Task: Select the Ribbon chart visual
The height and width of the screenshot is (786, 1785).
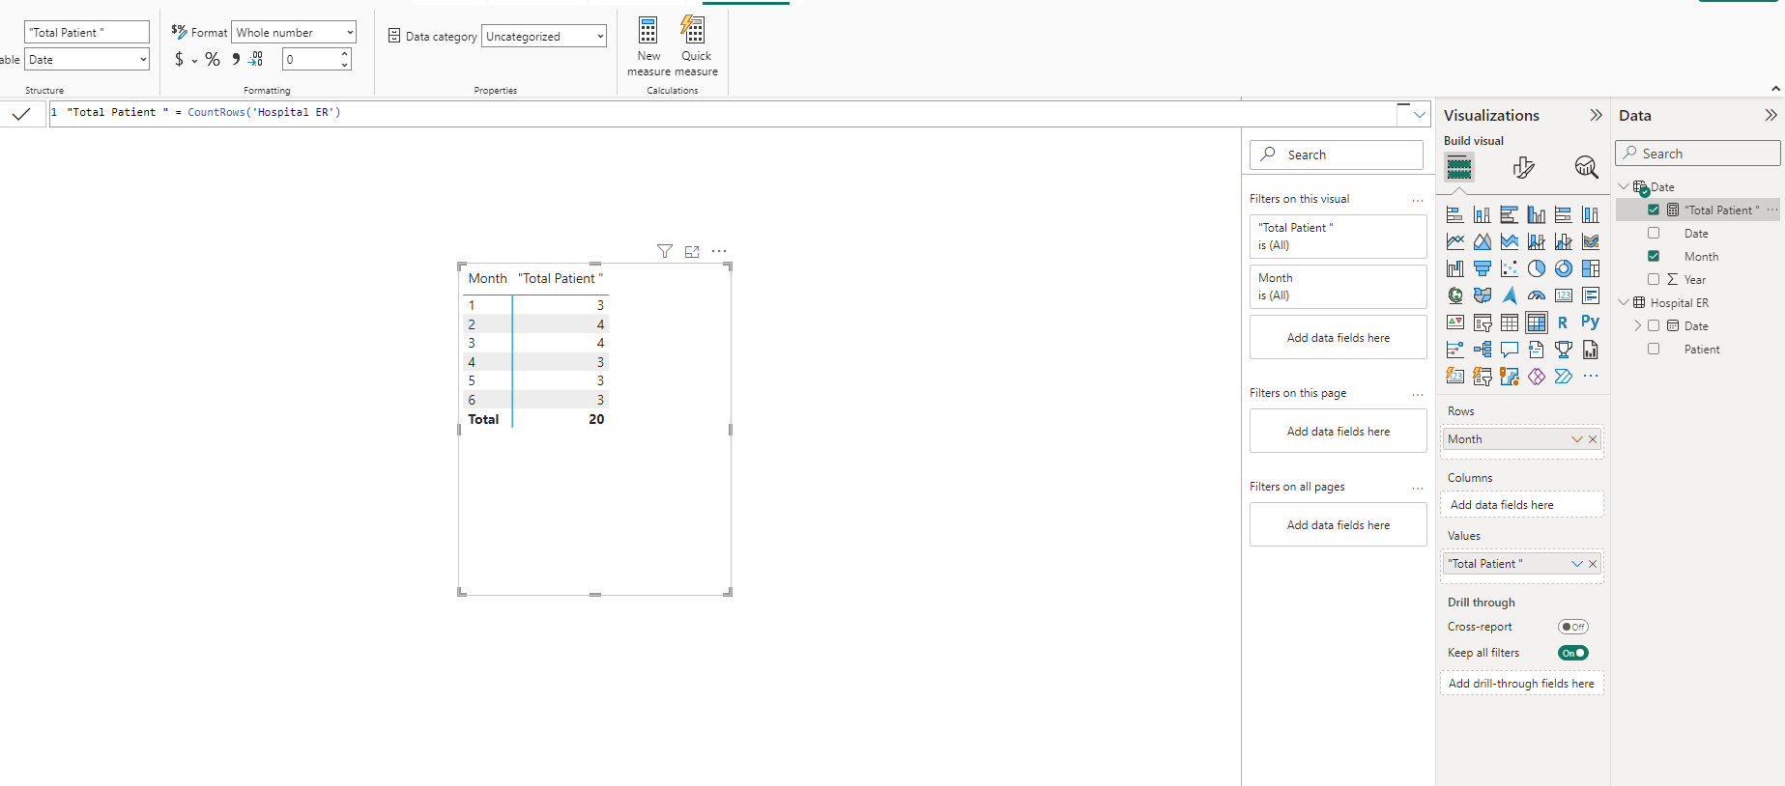Action: click(x=1590, y=241)
